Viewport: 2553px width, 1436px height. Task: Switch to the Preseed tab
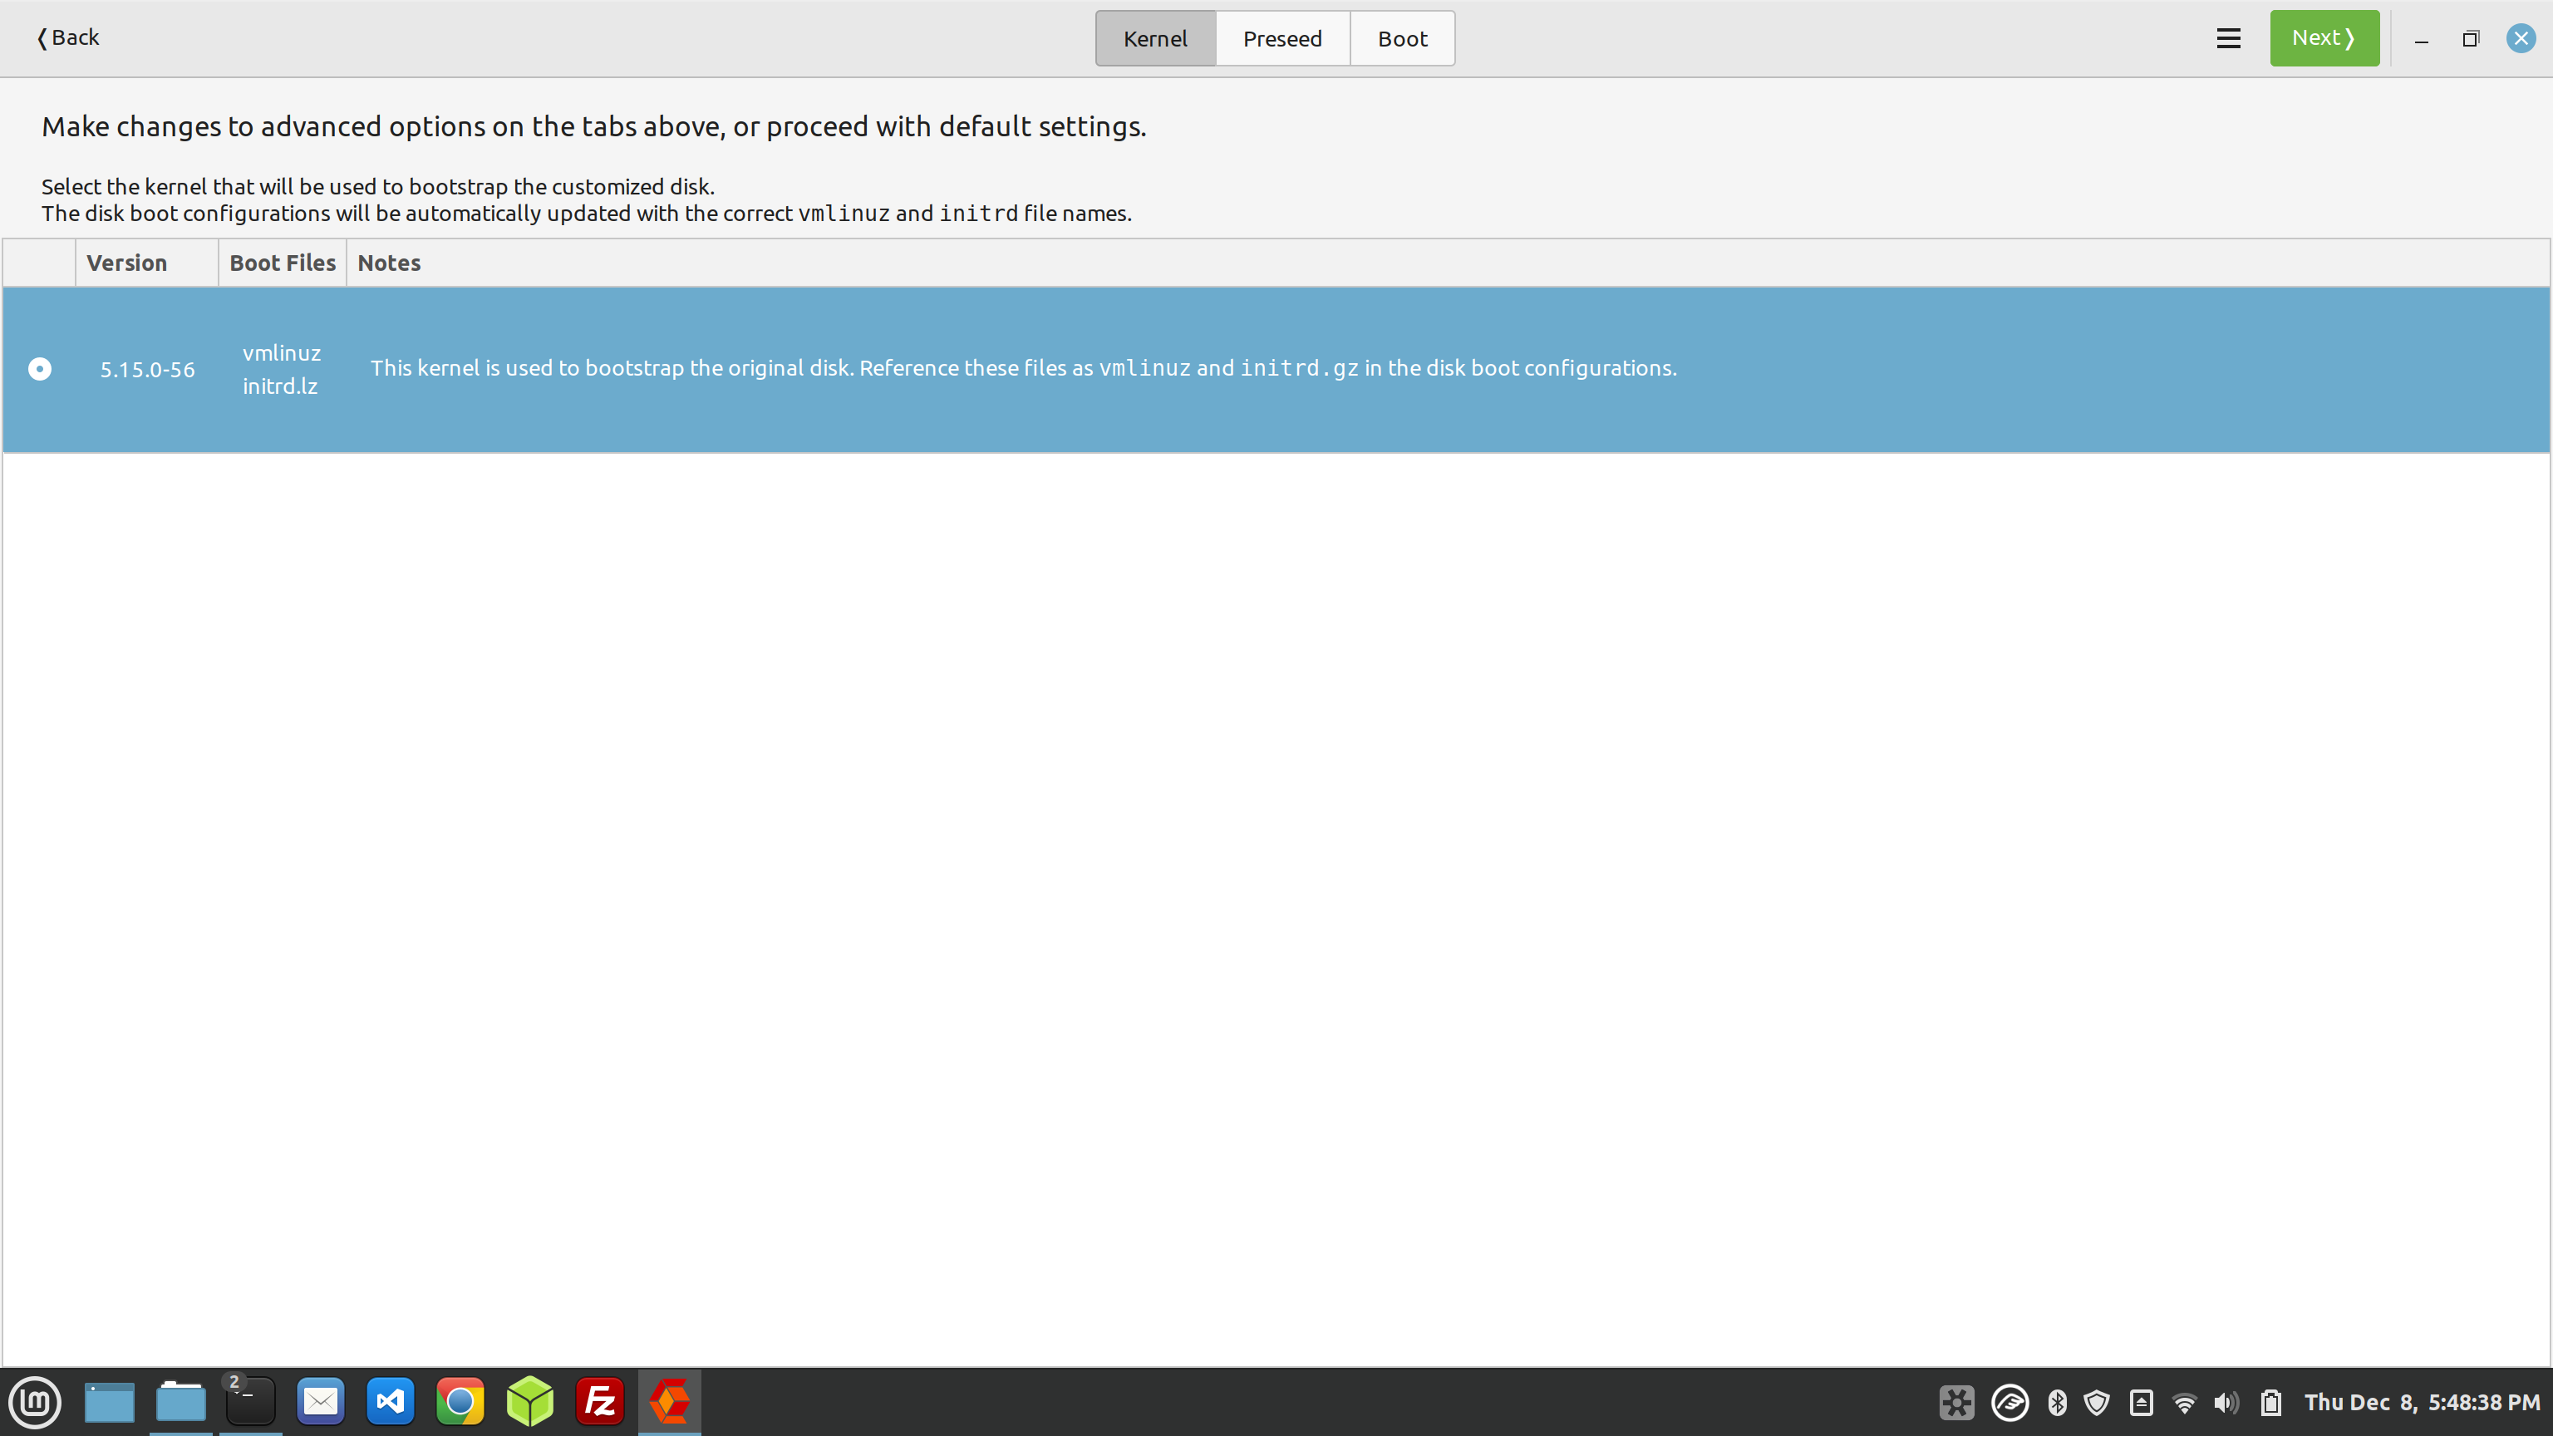(1281, 37)
